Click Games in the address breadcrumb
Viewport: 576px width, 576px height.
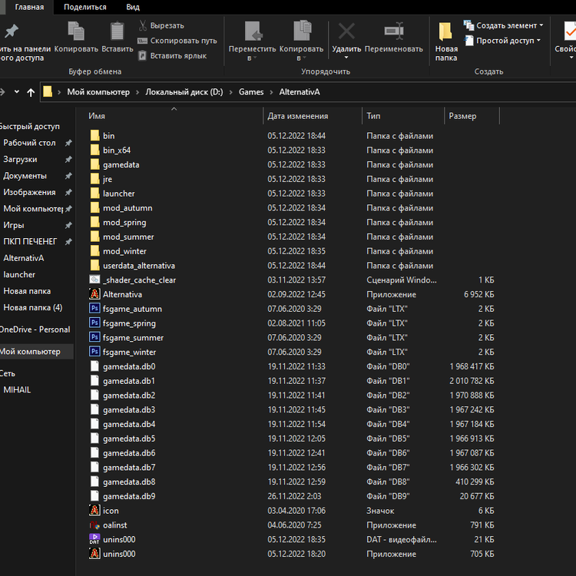(251, 92)
